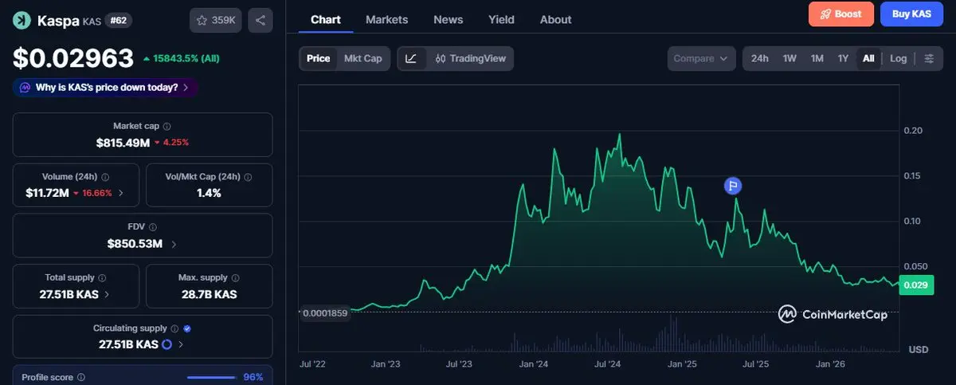The height and width of the screenshot is (385, 956).
Task: Toggle Log scale on chart
Action: (899, 58)
